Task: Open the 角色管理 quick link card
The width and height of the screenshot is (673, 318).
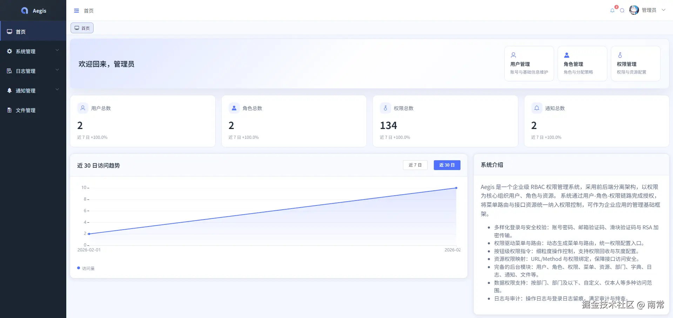Action: point(582,63)
